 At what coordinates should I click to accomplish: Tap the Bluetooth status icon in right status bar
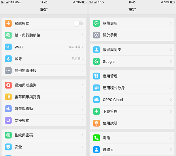pyautogui.click(x=162, y=2)
